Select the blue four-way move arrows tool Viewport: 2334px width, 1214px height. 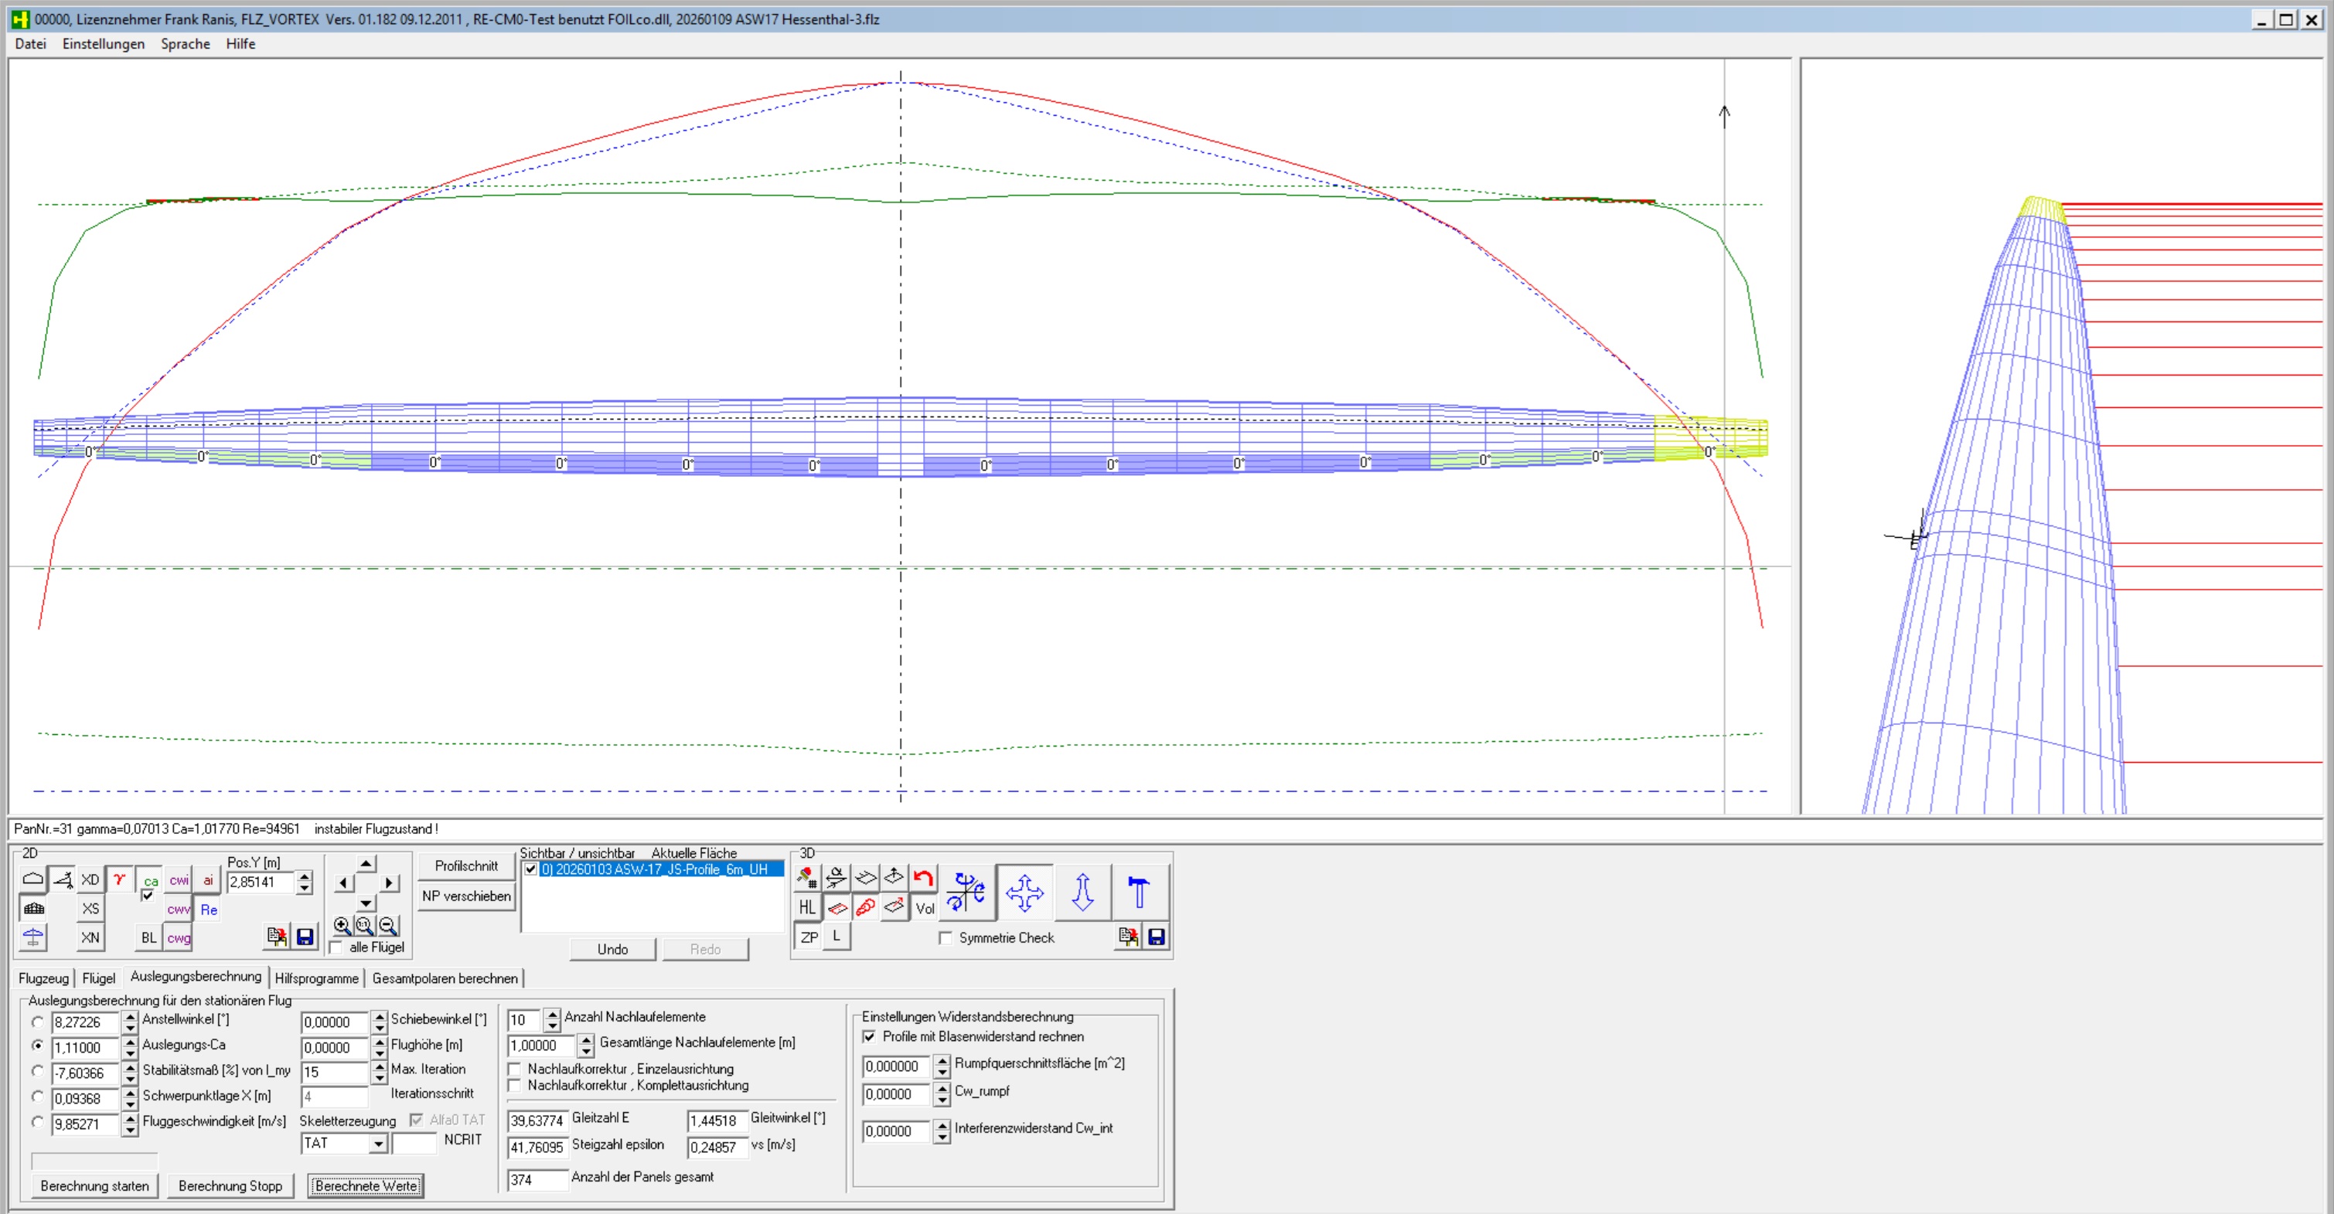coord(1024,893)
